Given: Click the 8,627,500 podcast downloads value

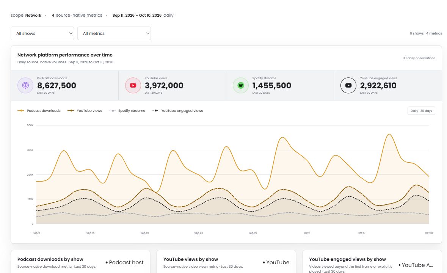Looking at the screenshot, I should (56, 85).
